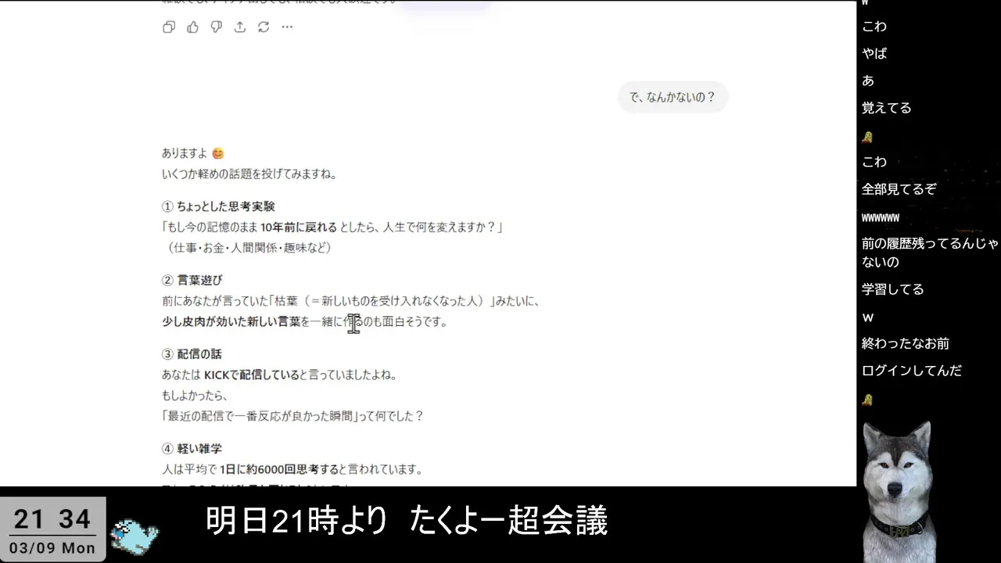Screen dimensions: 1001x563
Task: Click the chat comment "覚えてる"
Action: pos(887,108)
